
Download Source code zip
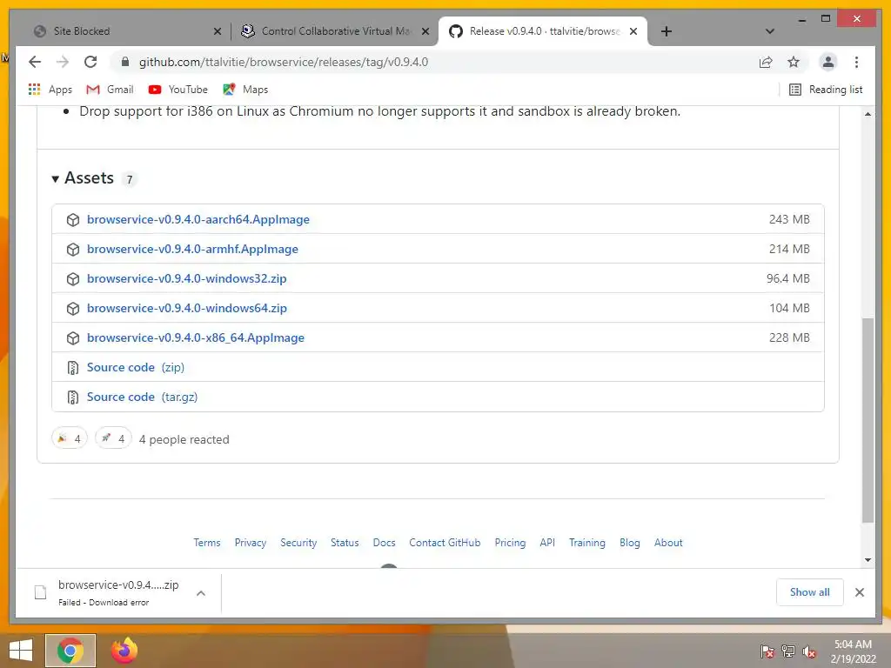tap(135, 367)
